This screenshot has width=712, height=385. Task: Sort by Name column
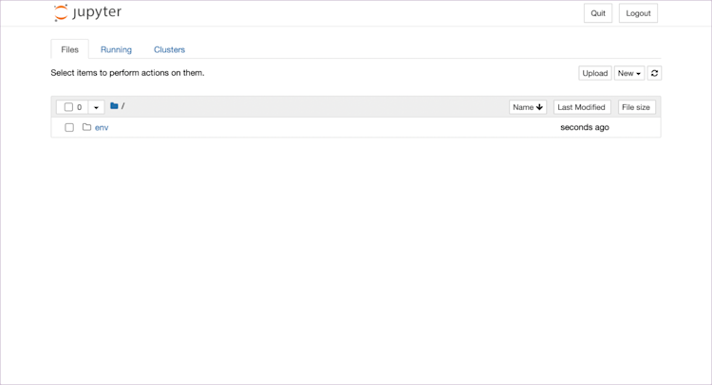coord(528,107)
